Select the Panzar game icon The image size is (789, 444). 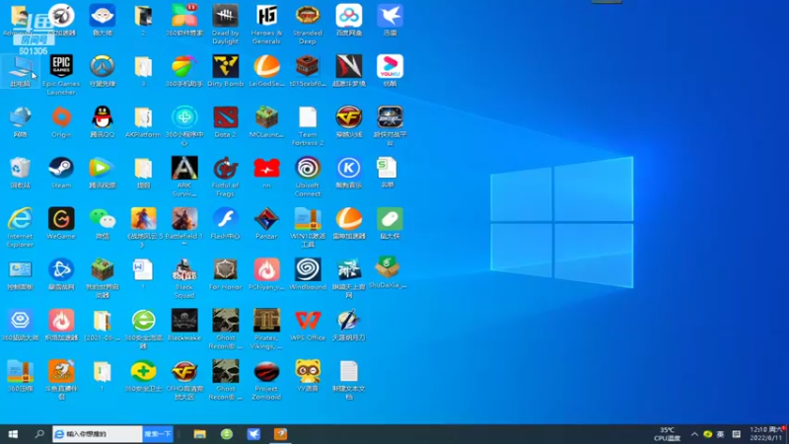[266, 219]
